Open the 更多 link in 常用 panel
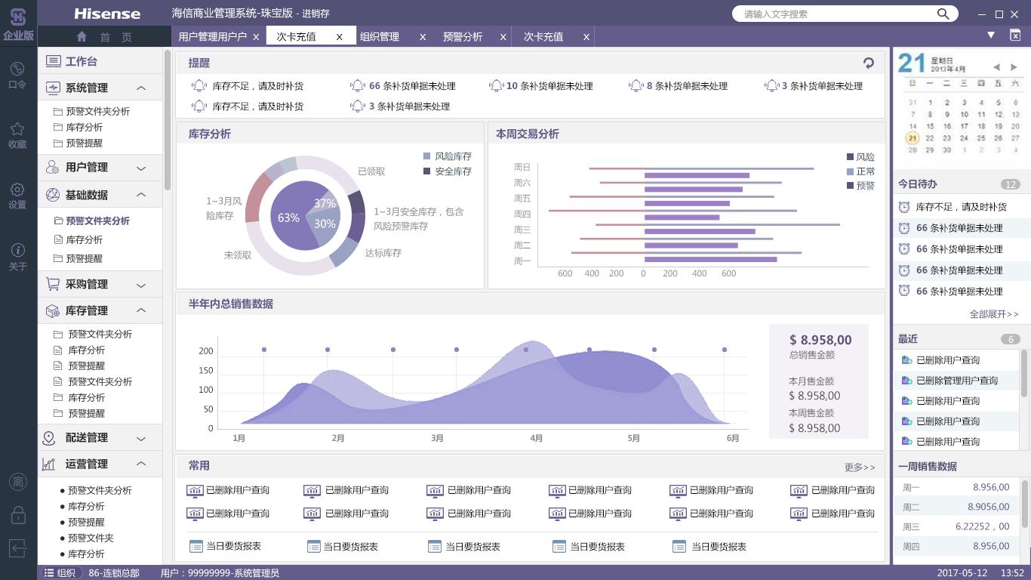1031x580 pixels. point(860,467)
